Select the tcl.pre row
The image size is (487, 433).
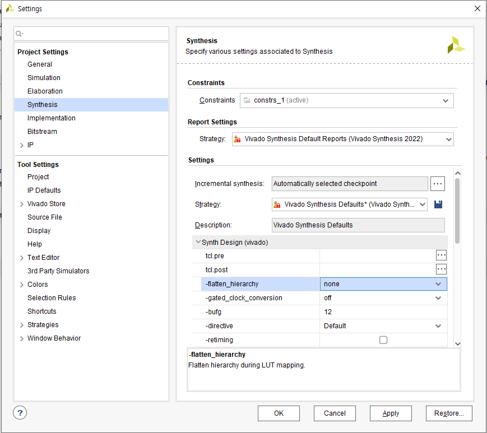coord(319,256)
